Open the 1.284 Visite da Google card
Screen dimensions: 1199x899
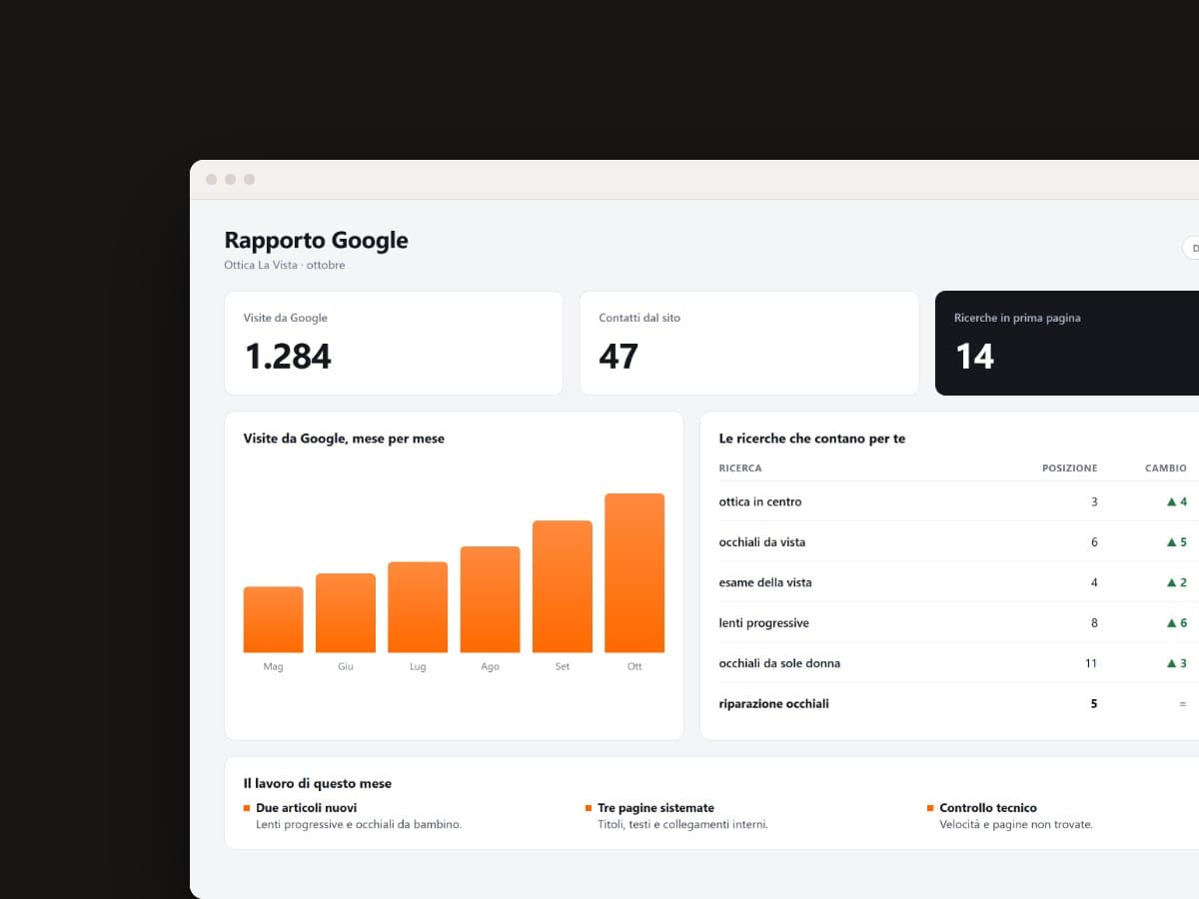click(x=394, y=343)
